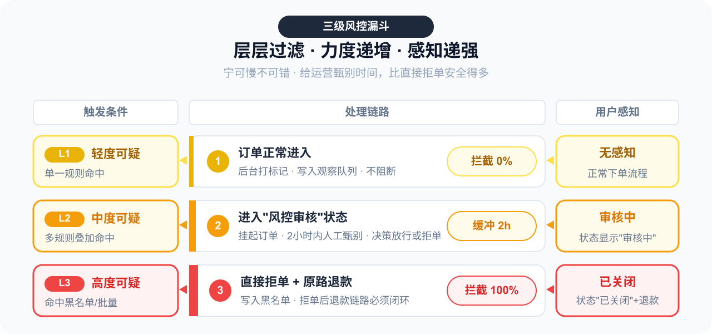This screenshot has width=712, height=334.
Task: Select the 处理链路 column header
Action: point(367,112)
